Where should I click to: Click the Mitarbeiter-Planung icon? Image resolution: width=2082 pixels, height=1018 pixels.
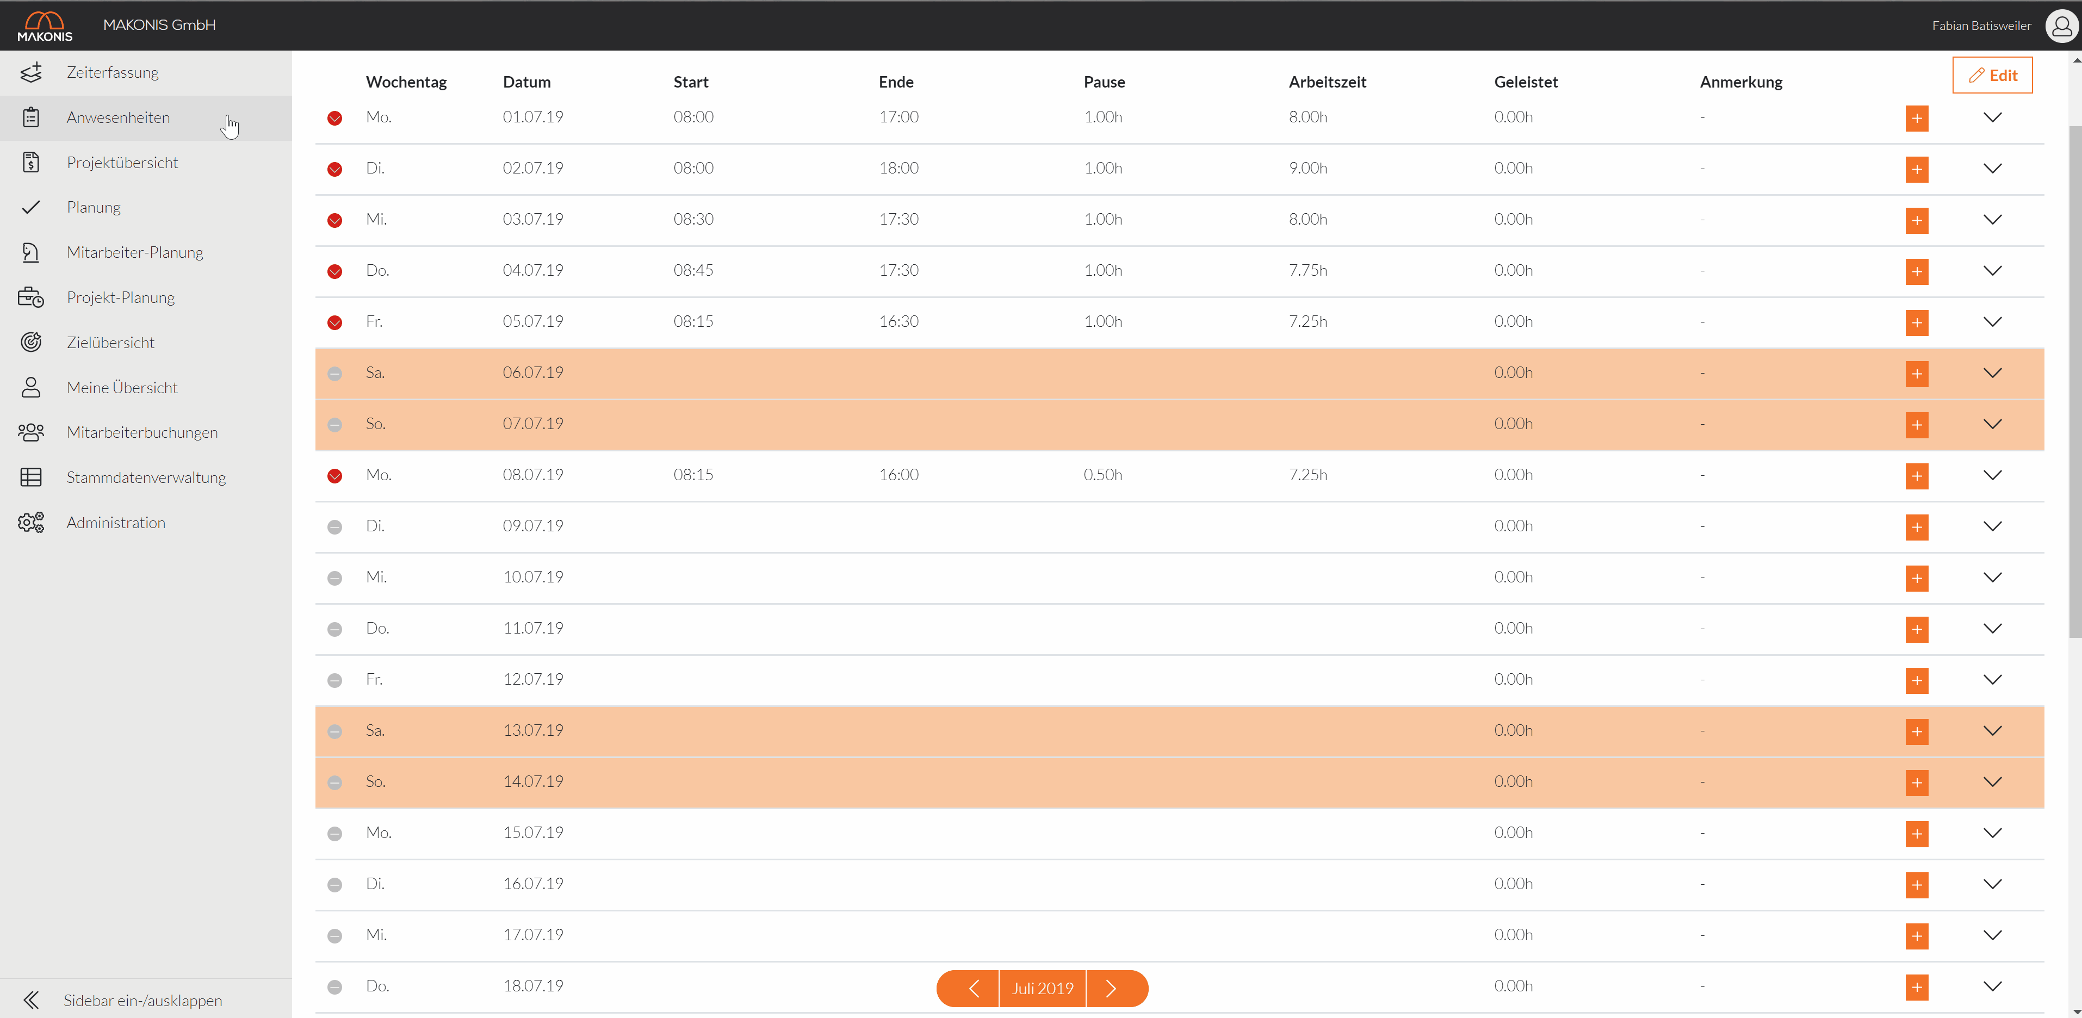[x=30, y=252]
